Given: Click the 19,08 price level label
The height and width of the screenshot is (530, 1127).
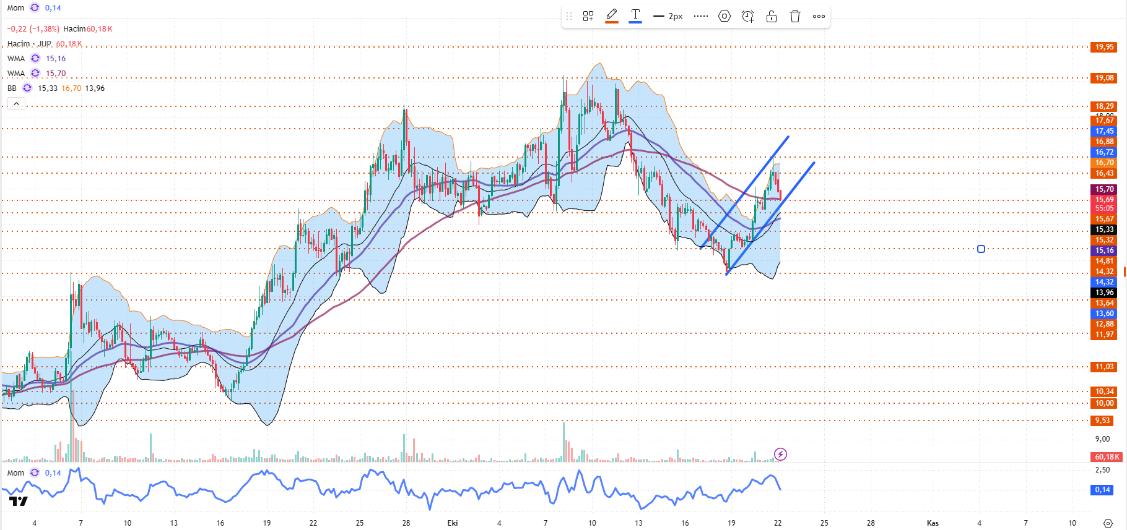Looking at the screenshot, I should 1104,78.
